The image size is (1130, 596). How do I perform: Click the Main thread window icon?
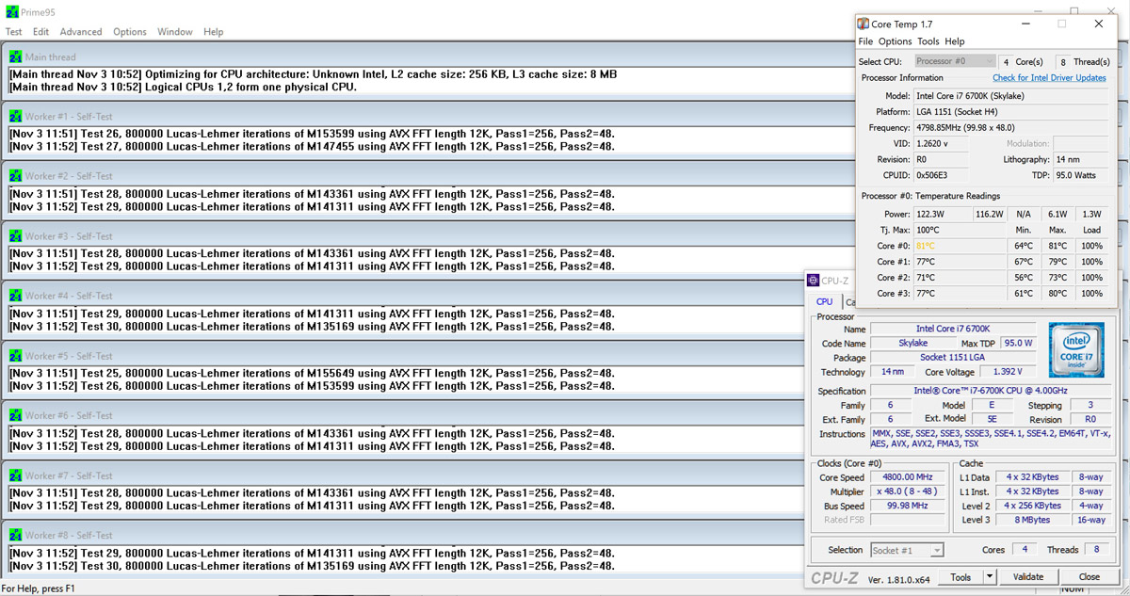[15, 57]
